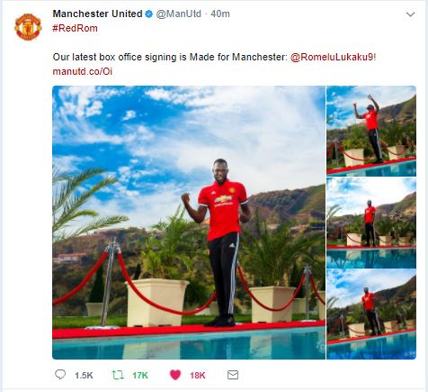Open the #RedRom hashtag
The image size is (428, 392).
[x=75, y=28]
